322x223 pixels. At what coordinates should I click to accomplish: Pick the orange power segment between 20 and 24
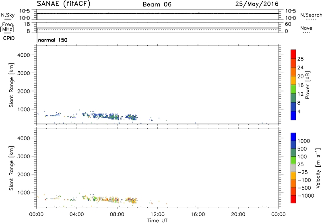(x=293, y=72)
